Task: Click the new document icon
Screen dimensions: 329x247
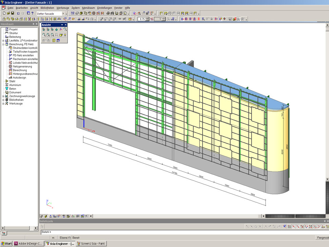Action: pos(4,13)
